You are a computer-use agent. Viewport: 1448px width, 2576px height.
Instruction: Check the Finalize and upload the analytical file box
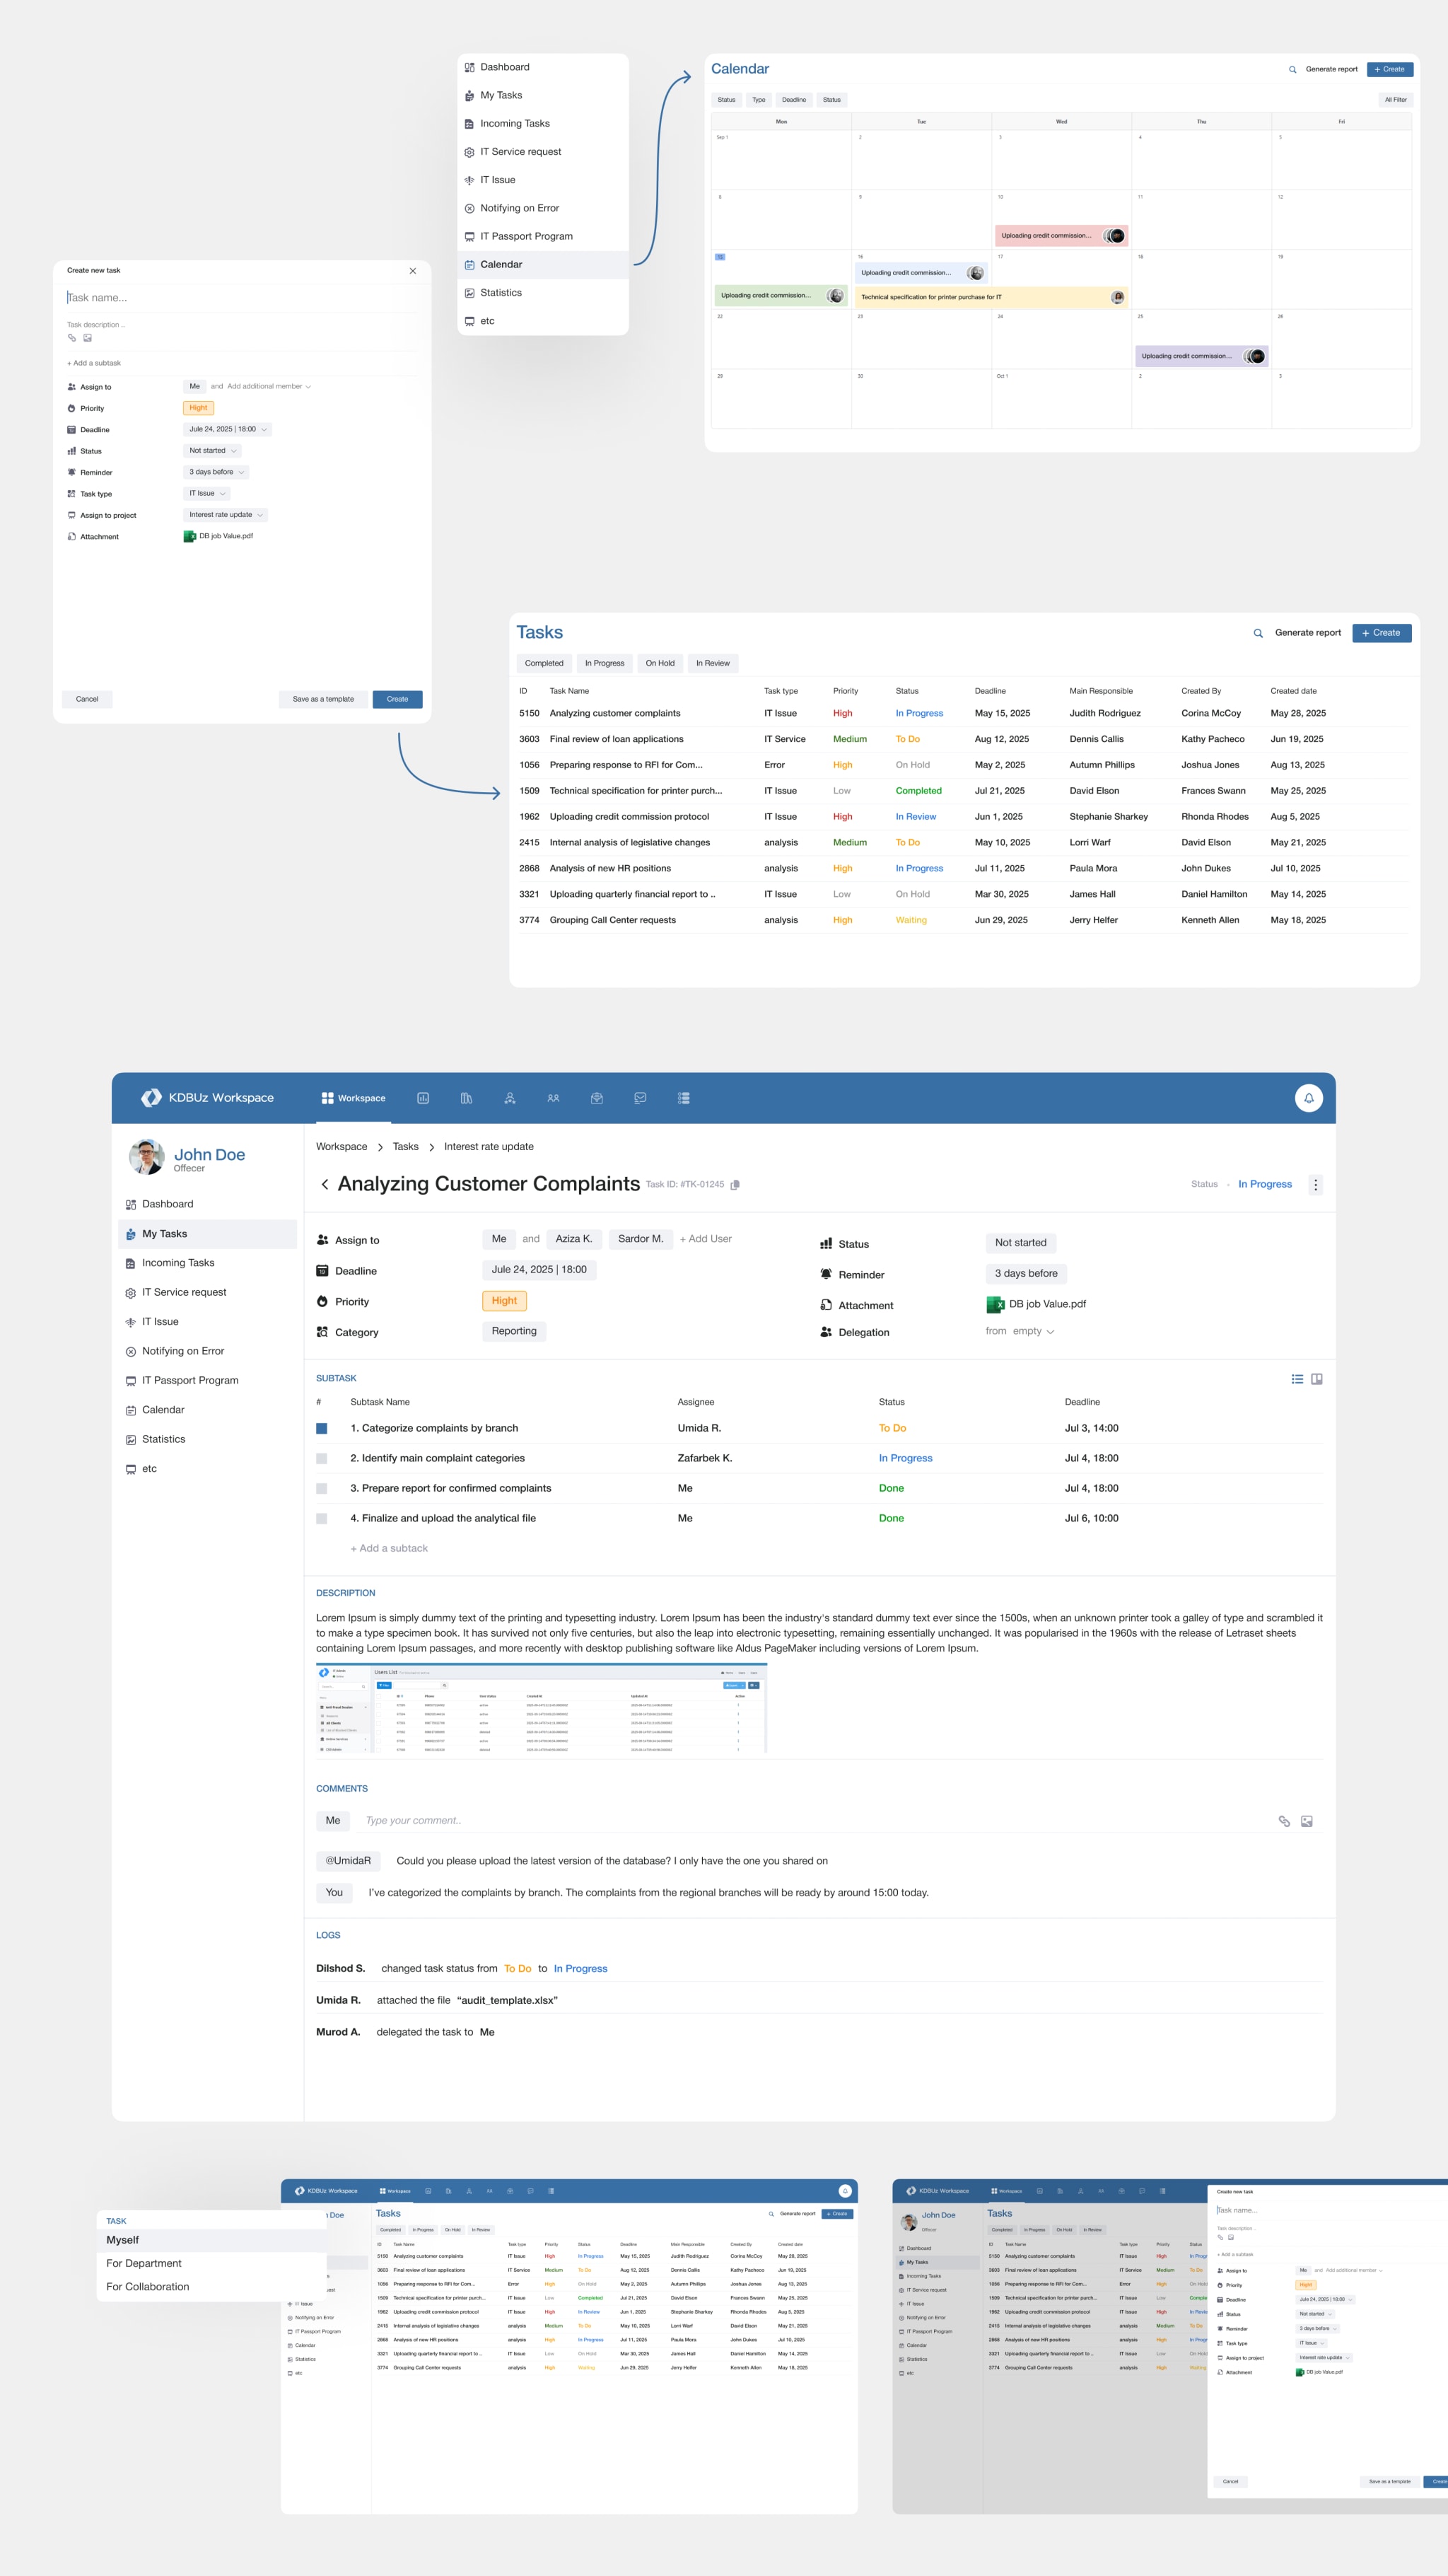click(322, 1518)
